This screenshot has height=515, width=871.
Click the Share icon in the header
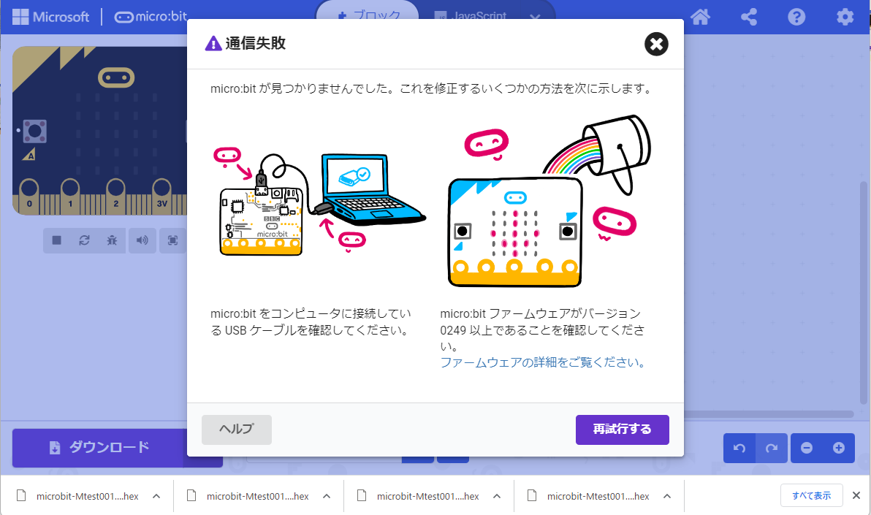[749, 17]
